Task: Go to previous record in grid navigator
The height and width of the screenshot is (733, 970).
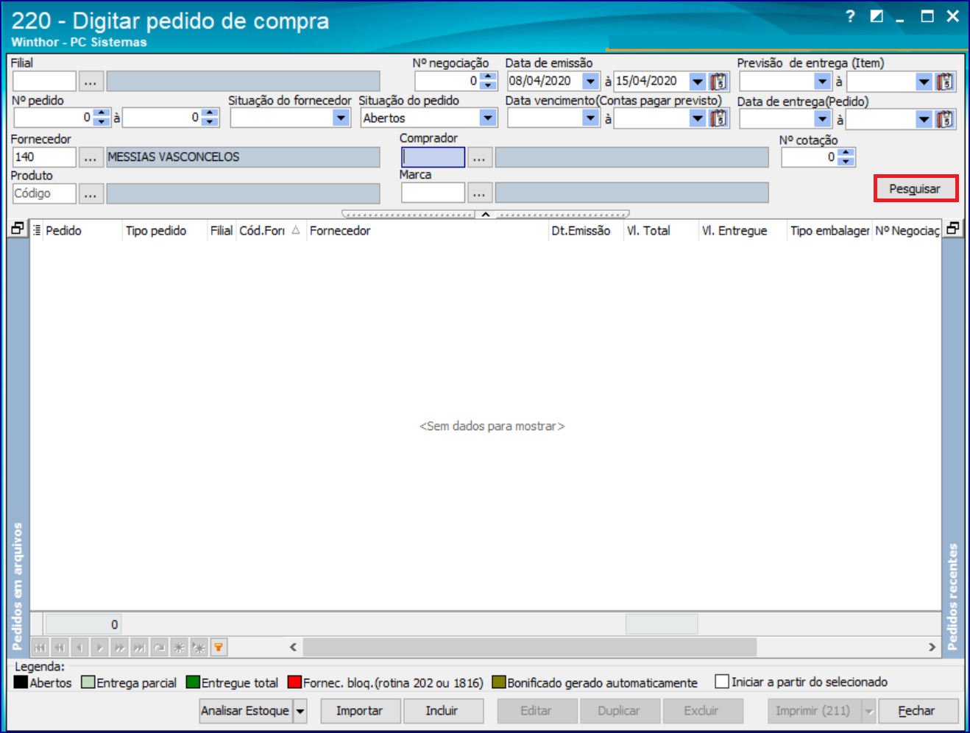Action: pyautogui.click(x=79, y=648)
